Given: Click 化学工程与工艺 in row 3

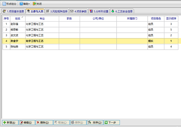Looking at the screenshot, I should click(35, 35).
